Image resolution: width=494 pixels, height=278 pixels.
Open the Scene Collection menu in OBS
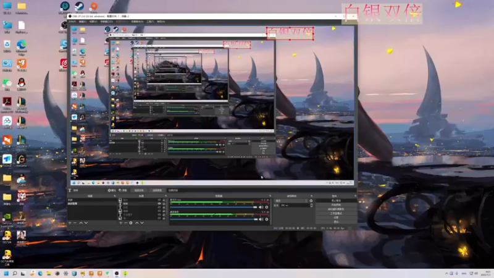[137, 22]
